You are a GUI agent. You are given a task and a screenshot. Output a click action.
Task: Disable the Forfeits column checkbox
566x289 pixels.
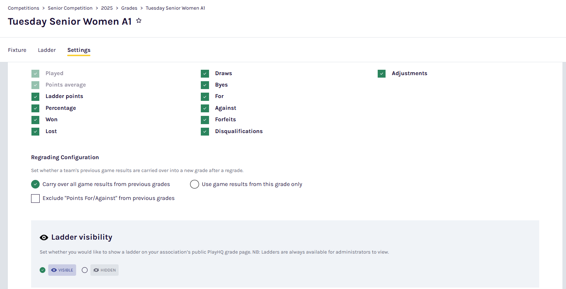[x=205, y=120]
